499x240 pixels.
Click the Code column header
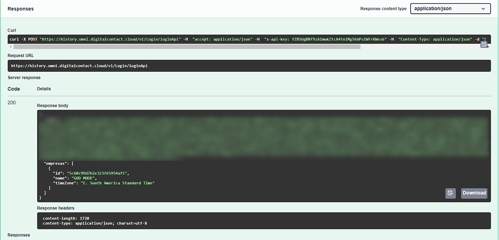[14, 89]
